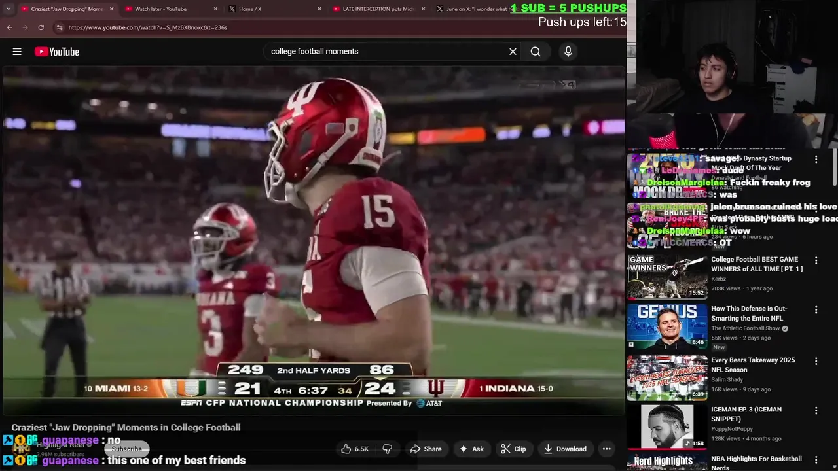The height and width of the screenshot is (471, 838).
Task: Open options menu for 'NBA Highlights' video
Action: 816,460
